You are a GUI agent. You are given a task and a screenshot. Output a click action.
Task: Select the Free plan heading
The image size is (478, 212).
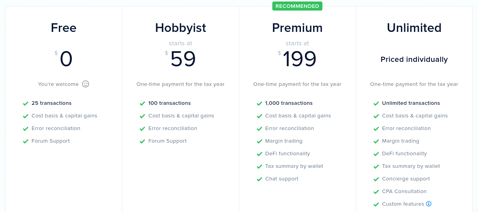click(x=63, y=28)
